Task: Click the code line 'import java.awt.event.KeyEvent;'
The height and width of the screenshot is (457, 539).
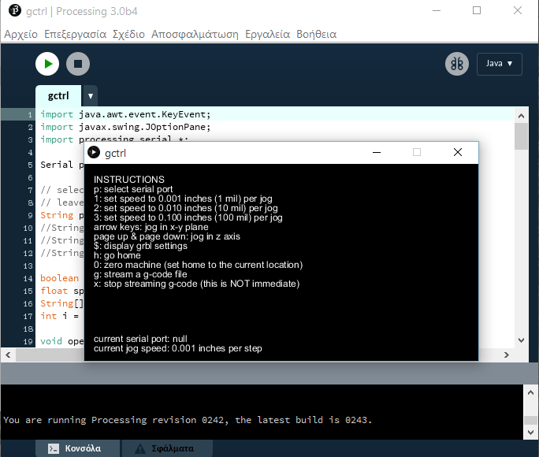Action: click(125, 114)
